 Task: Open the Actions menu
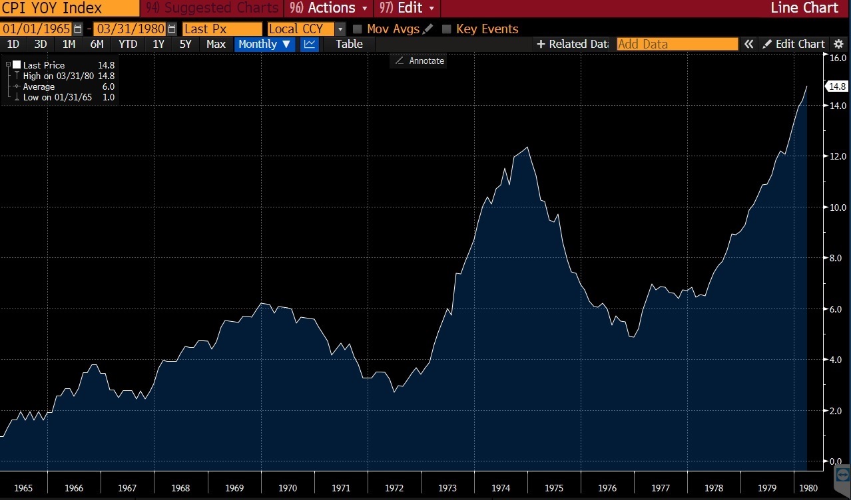pyautogui.click(x=328, y=8)
